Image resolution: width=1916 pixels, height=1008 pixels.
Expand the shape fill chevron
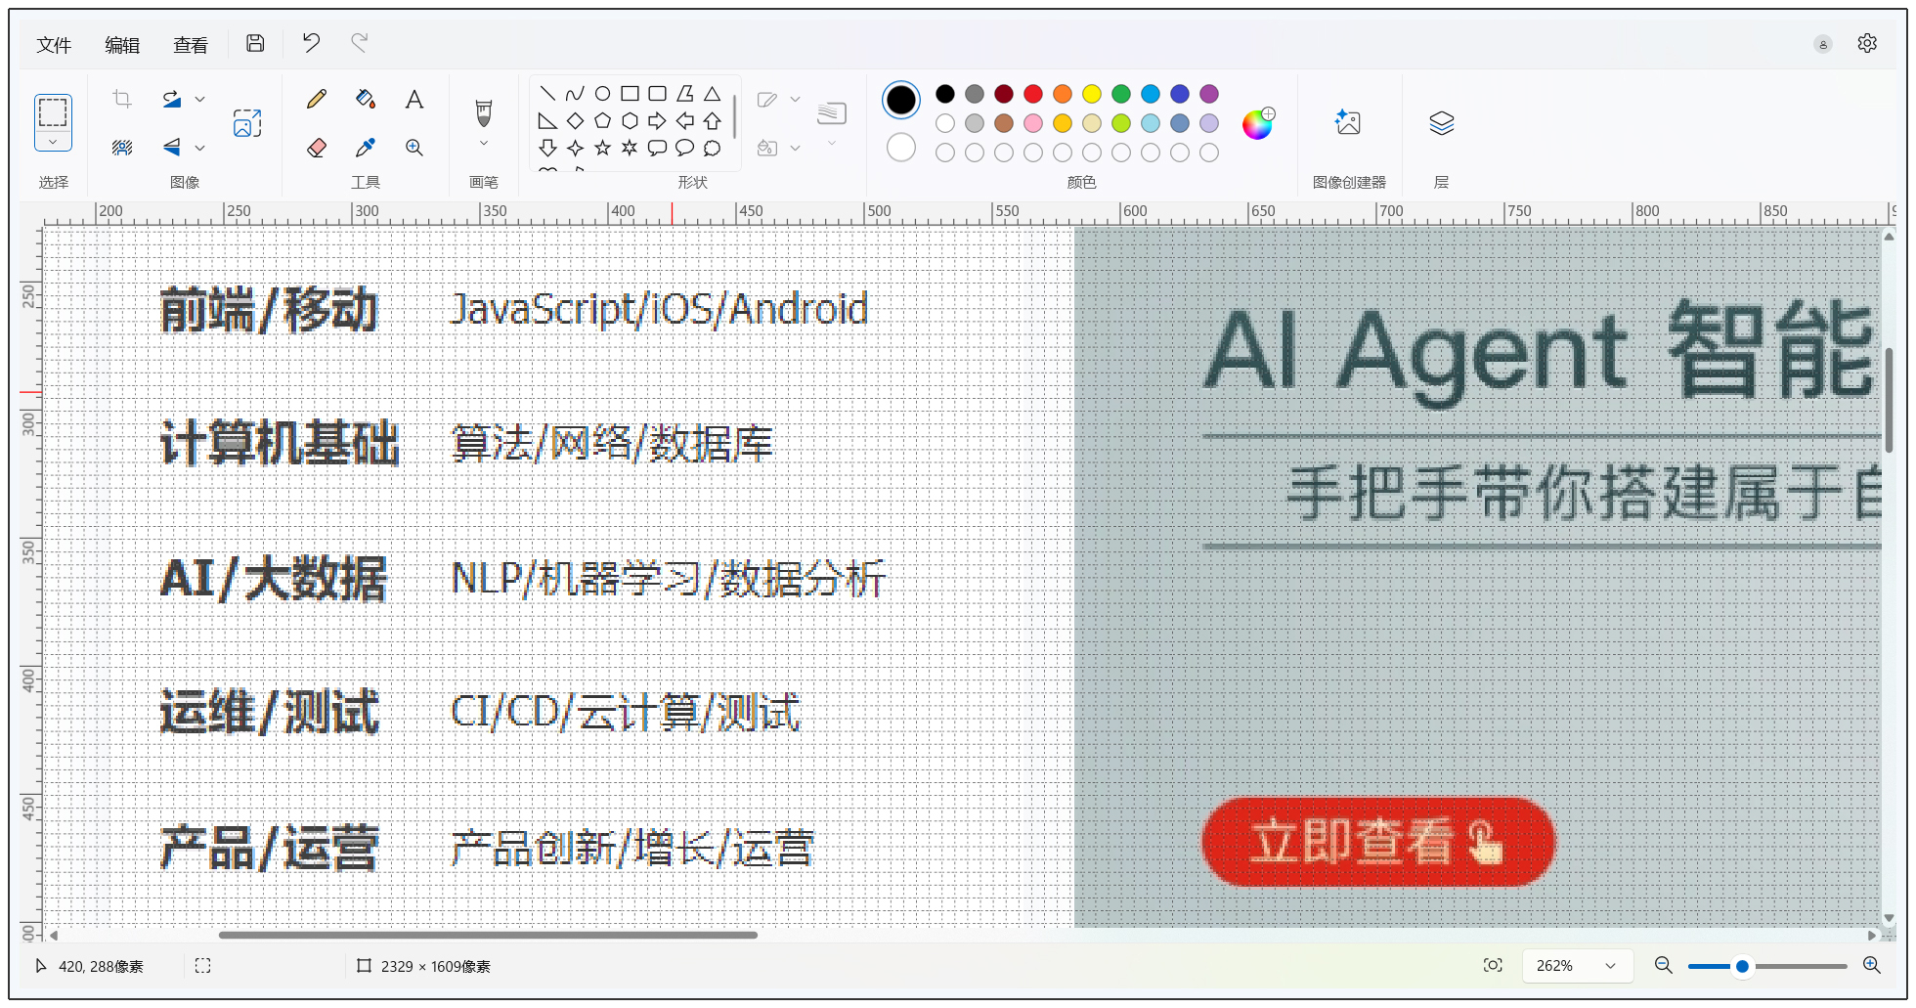coord(795,148)
